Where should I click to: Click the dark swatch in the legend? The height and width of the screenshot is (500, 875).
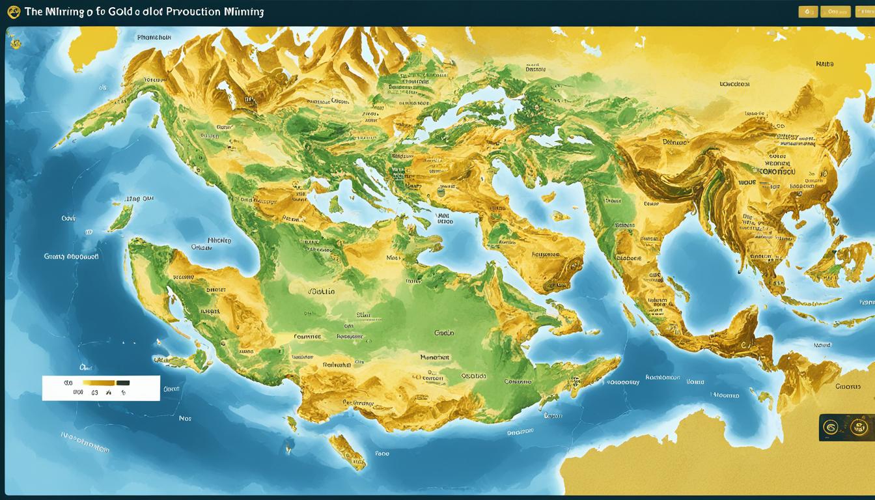click(x=122, y=383)
